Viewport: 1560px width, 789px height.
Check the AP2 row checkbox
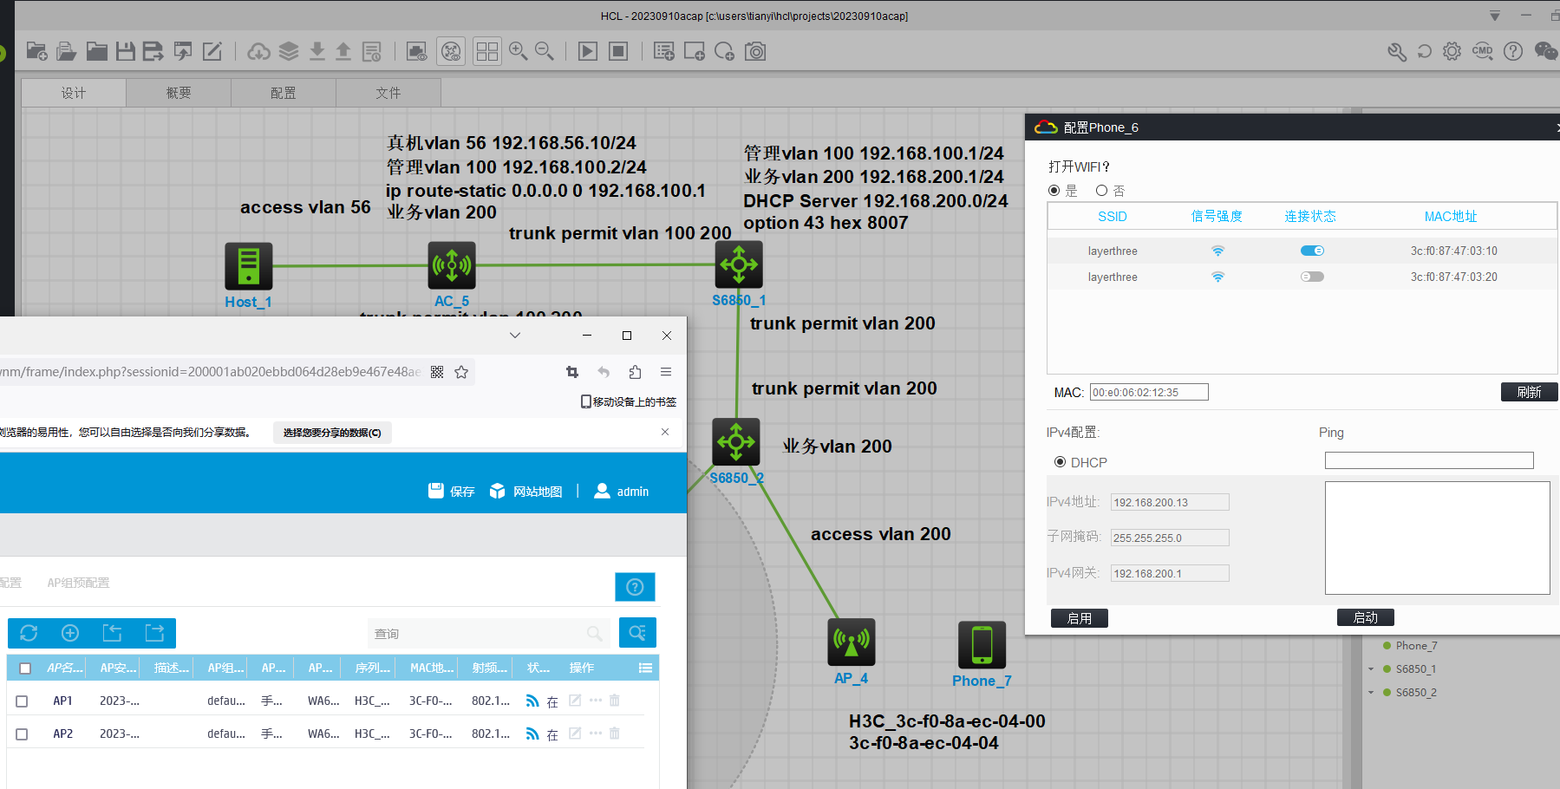click(x=23, y=734)
